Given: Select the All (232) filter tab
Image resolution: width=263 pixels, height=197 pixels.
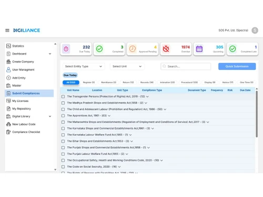Looking at the screenshot, I should click(x=71, y=82).
